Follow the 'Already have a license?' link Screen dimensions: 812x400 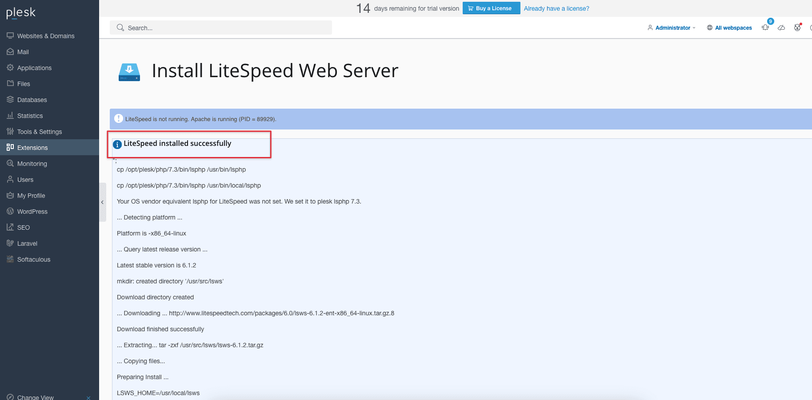pyautogui.click(x=556, y=8)
